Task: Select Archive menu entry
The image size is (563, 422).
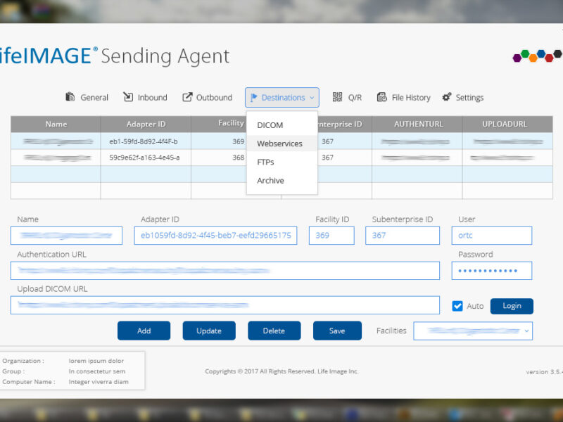Action: 282,181
